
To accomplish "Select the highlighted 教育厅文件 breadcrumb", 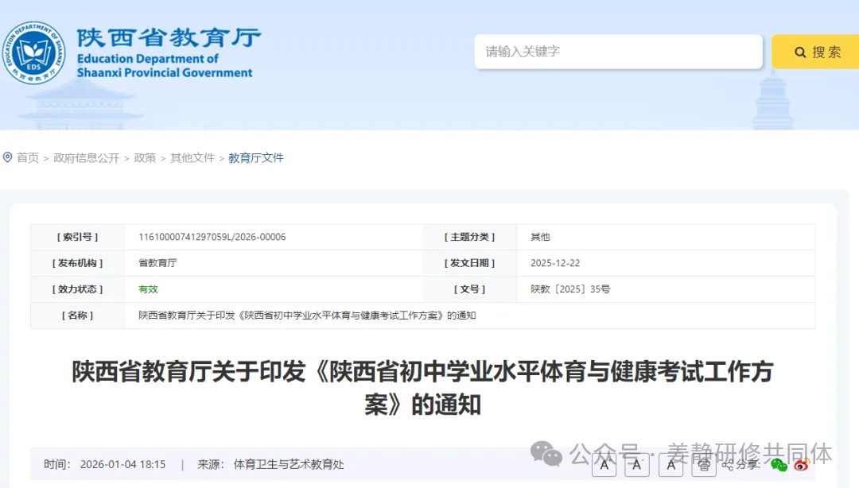I will click(x=255, y=157).
